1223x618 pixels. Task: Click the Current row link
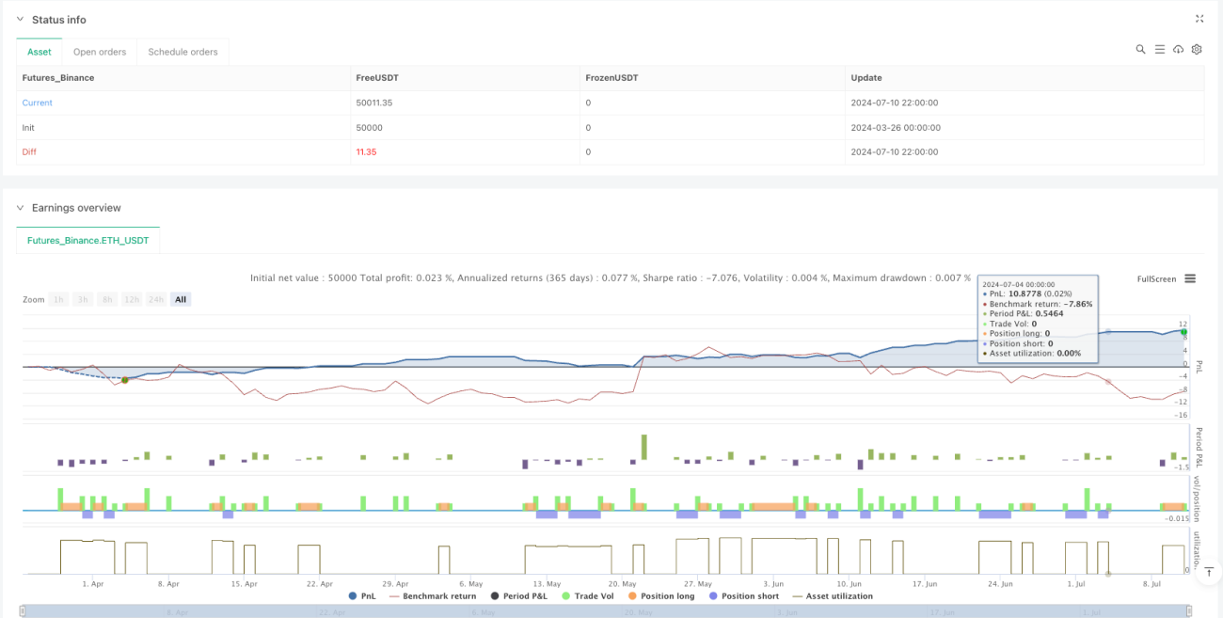click(x=38, y=103)
